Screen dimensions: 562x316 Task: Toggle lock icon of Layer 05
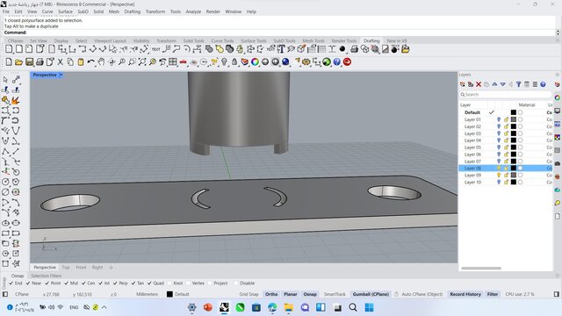click(507, 147)
